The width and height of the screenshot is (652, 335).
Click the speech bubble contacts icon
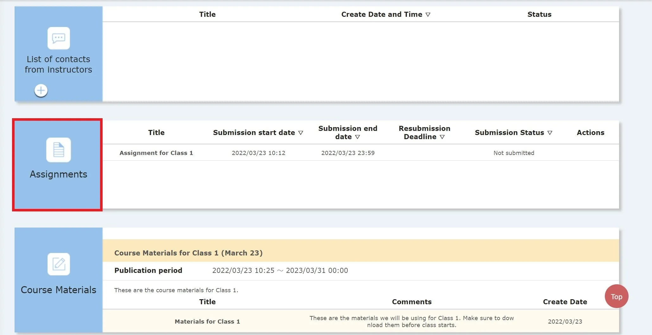click(59, 38)
